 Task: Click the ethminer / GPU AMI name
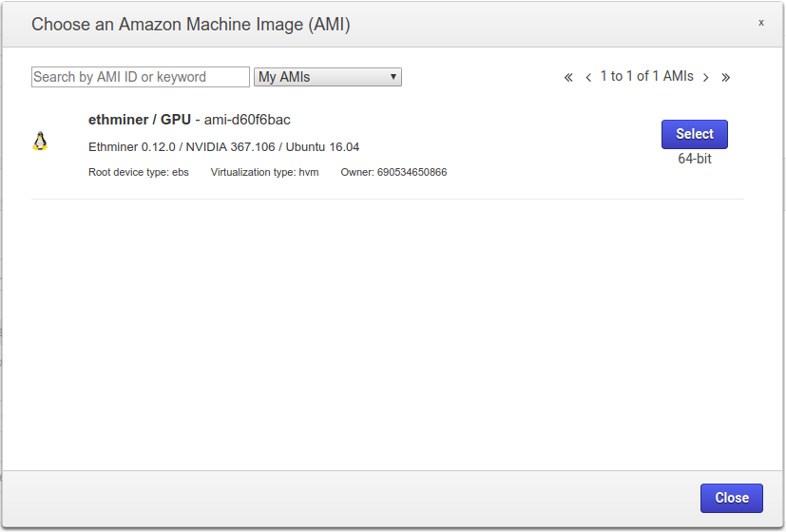point(140,120)
